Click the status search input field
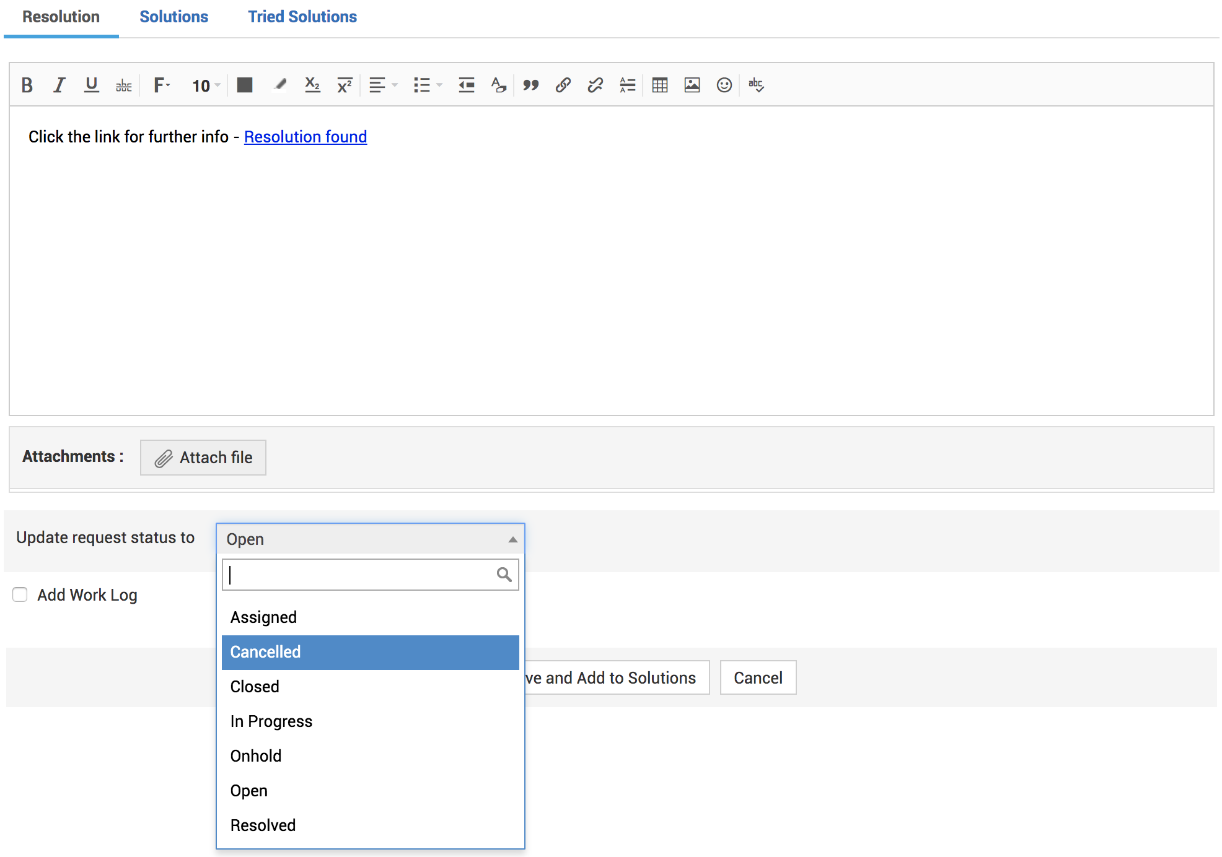The height and width of the screenshot is (857, 1222). coord(371,575)
